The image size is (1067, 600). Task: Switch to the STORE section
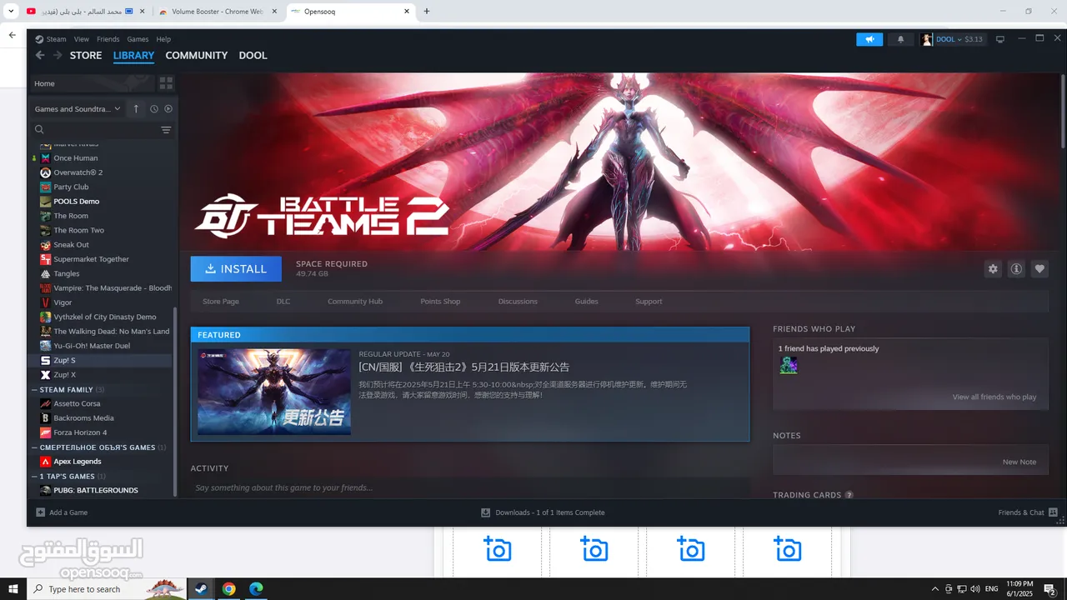(x=86, y=55)
